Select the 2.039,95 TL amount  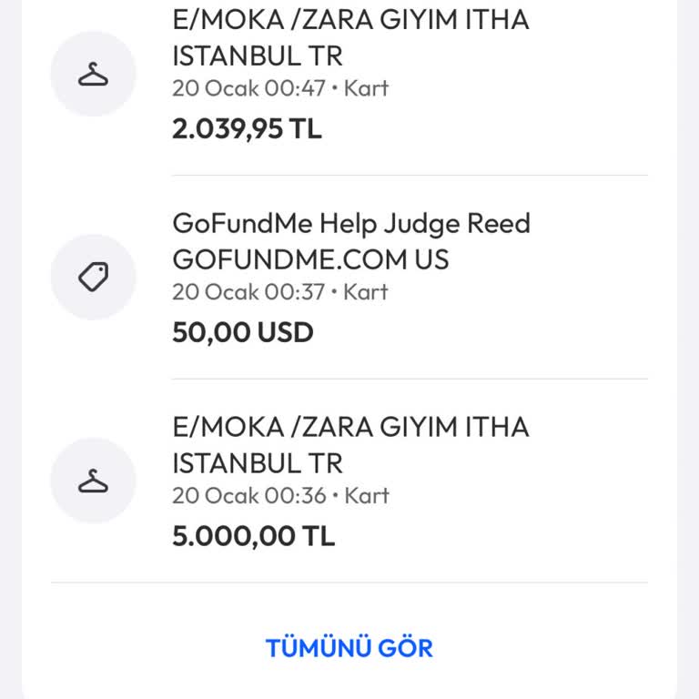(247, 128)
